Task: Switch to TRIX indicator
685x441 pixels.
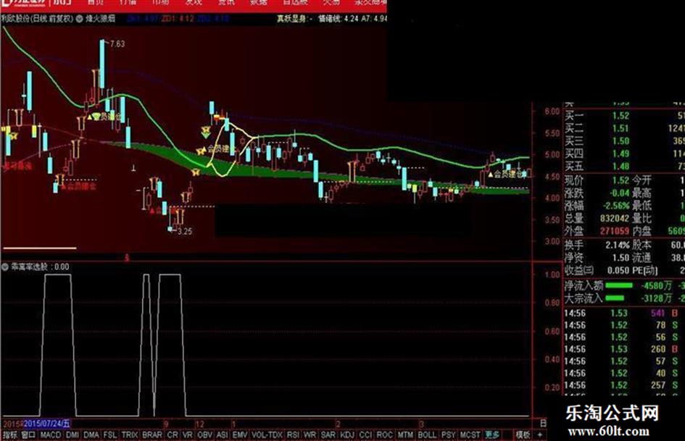Action: (x=129, y=435)
